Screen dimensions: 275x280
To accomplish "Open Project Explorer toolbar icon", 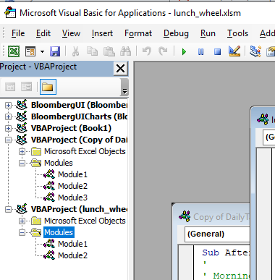I will click(255, 51).
